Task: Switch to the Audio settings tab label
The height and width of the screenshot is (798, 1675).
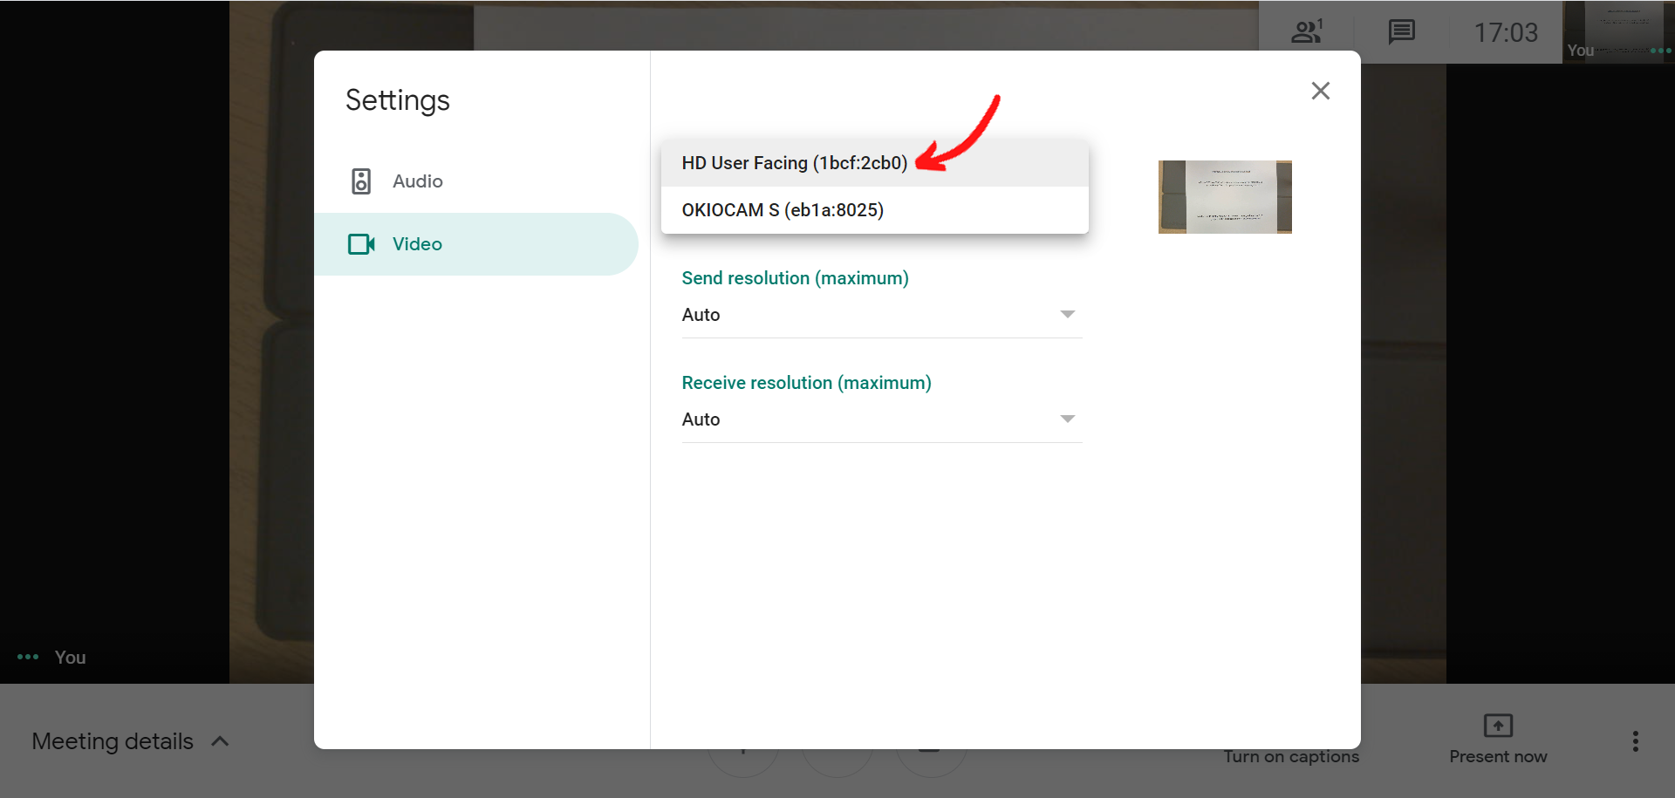Action: [x=417, y=181]
